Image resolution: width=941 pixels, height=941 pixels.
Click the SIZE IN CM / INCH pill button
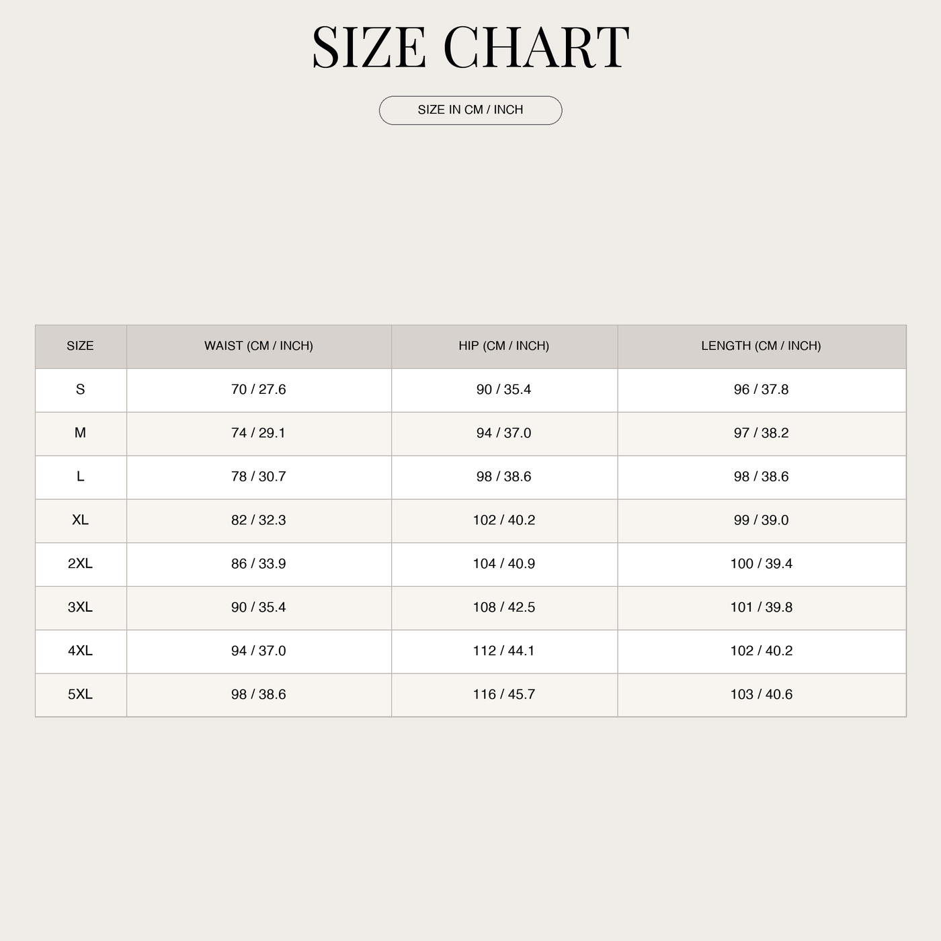[x=470, y=110]
